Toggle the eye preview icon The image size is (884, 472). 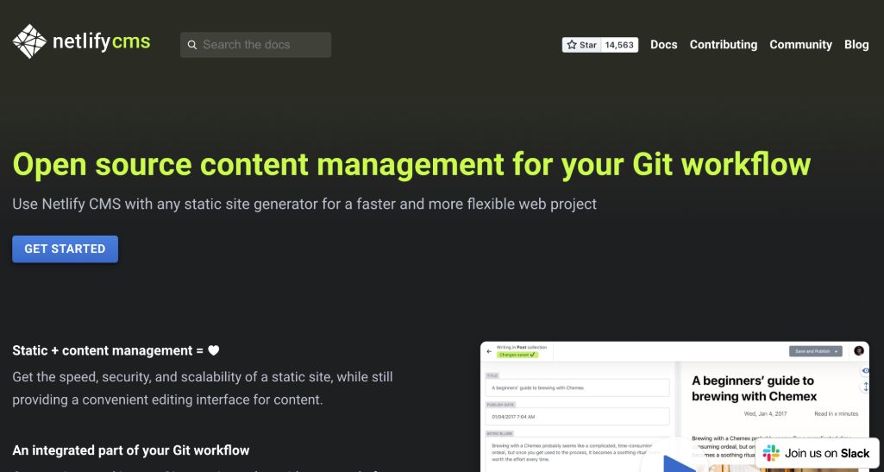tap(866, 370)
